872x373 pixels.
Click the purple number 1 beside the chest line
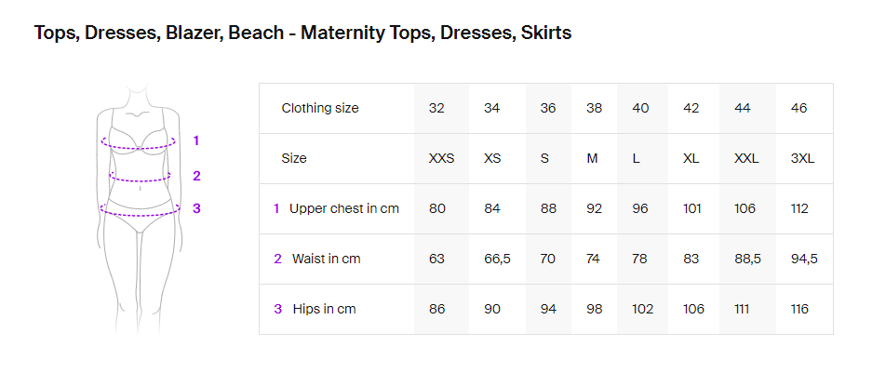tap(195, 140)
